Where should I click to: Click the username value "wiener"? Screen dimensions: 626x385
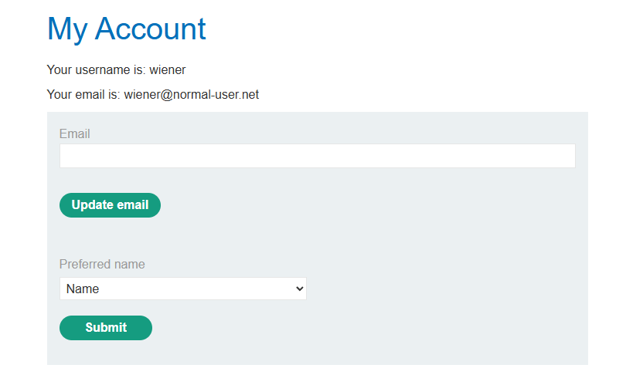click(168, 70)
